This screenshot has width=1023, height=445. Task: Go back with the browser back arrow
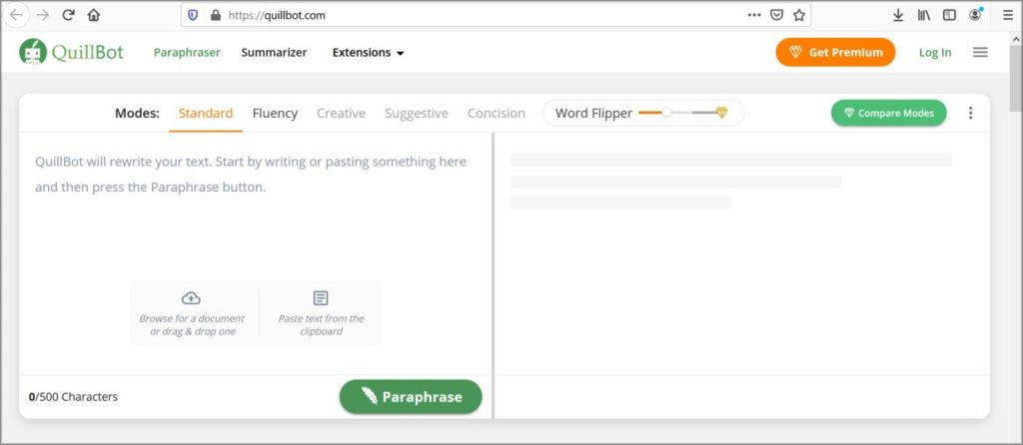pyautogui.click(x=16, y=15)
